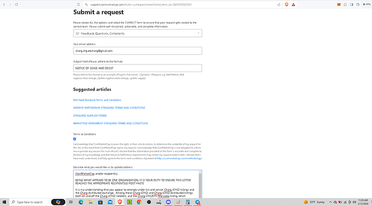Screen dimensions: 372x206
Task: Open RSS Feed Standard Terms article
Action: (x=97, y=100)
